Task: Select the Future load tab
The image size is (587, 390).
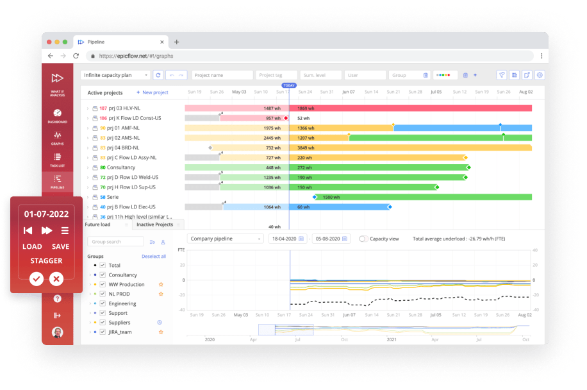Action: coord(97,225)
